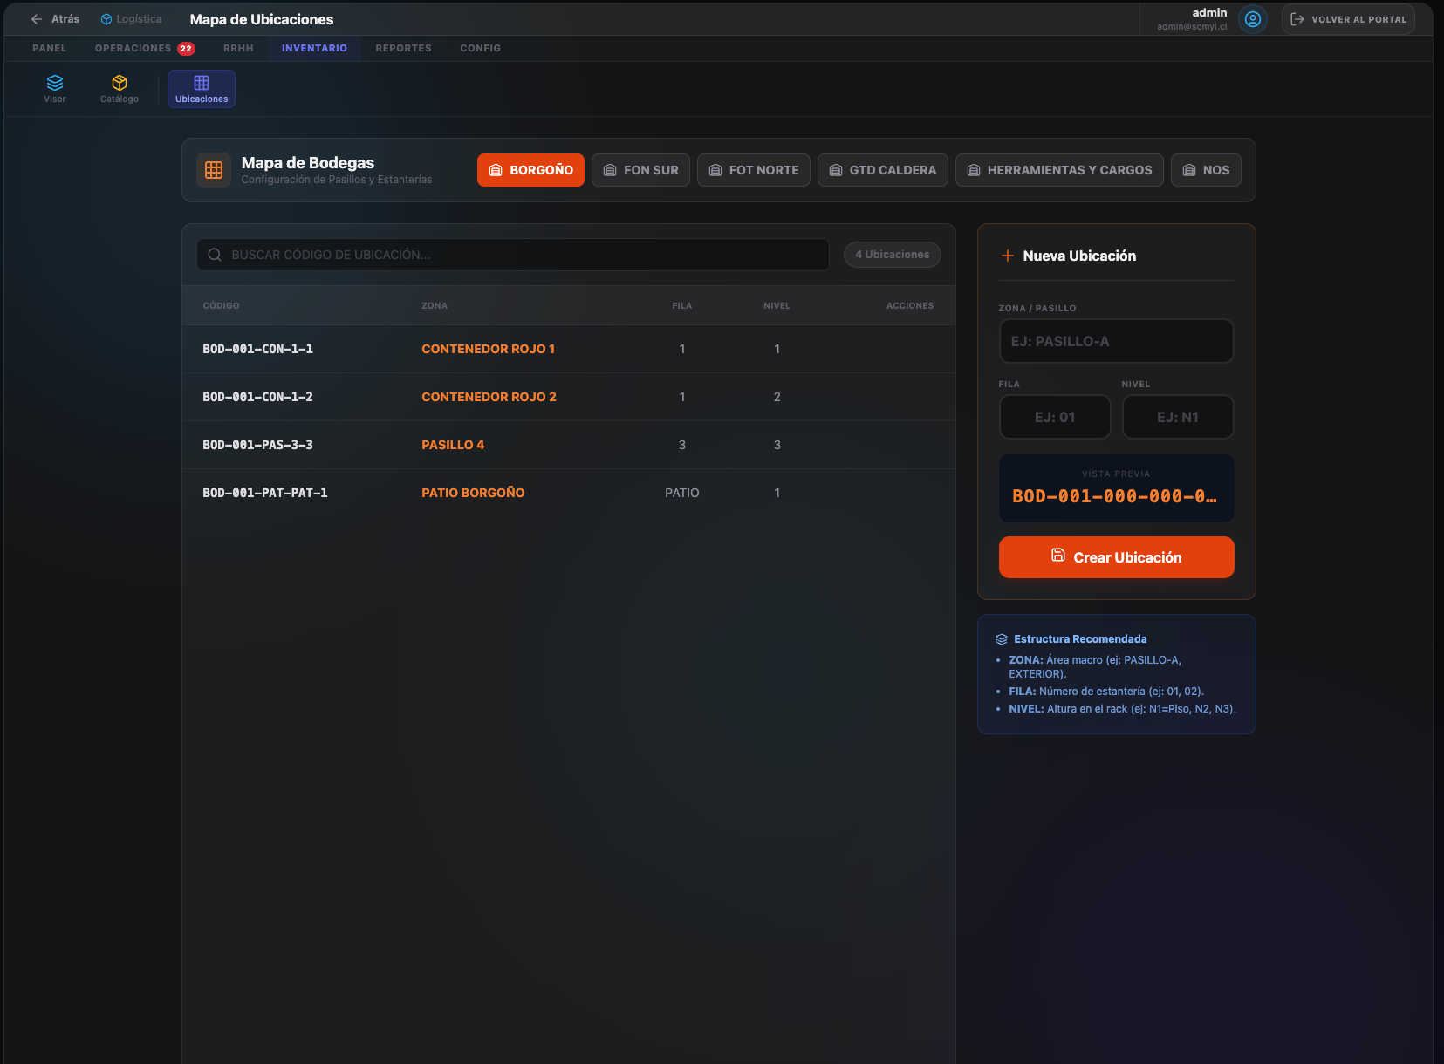This screenshot has width=1444, height=1064.
Task: Click the PATIO fila cell
Action: click(x=682, y=493)
